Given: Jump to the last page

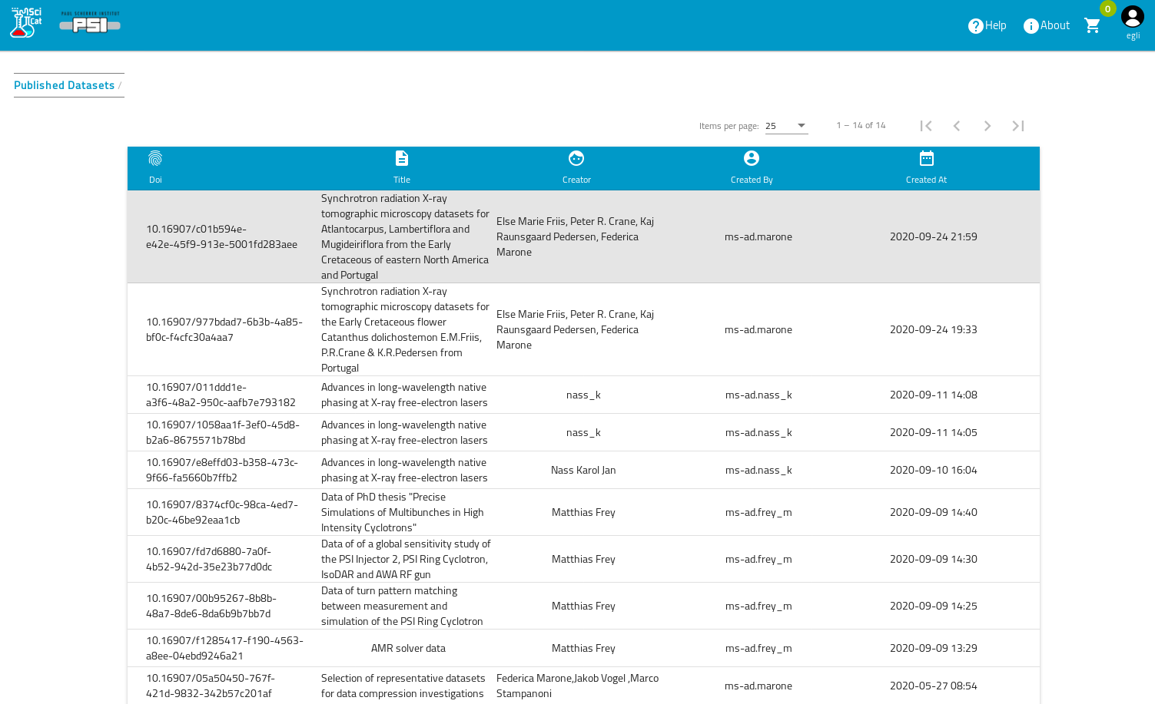Looking at the screenshot, I should (x=1018, y=126).
